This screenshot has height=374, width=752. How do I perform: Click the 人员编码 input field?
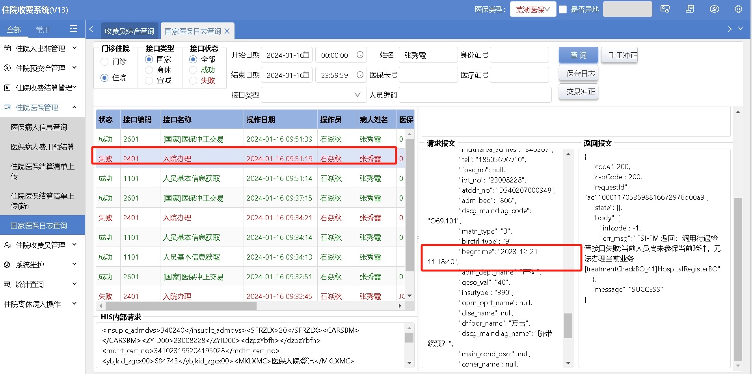[x=475, y=95]
